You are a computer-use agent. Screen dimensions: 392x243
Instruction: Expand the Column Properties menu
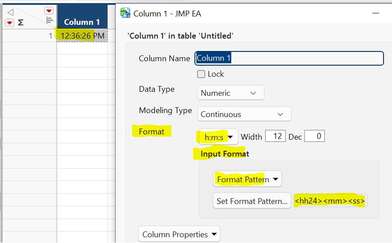[x=179, y=235]
